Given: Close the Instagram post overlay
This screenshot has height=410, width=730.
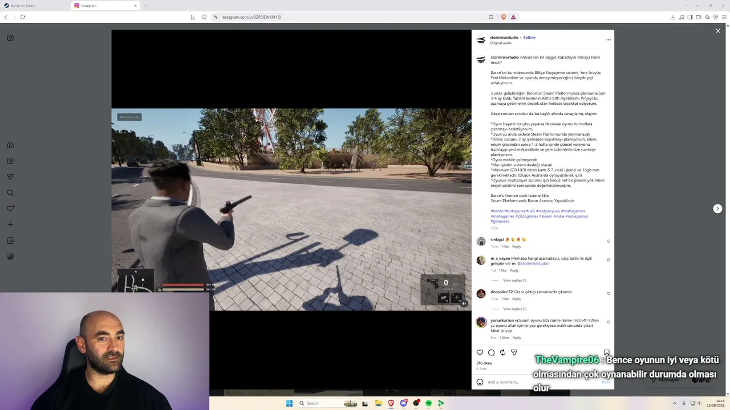Looking at the screenshot, I should click(x=718, y=31).
